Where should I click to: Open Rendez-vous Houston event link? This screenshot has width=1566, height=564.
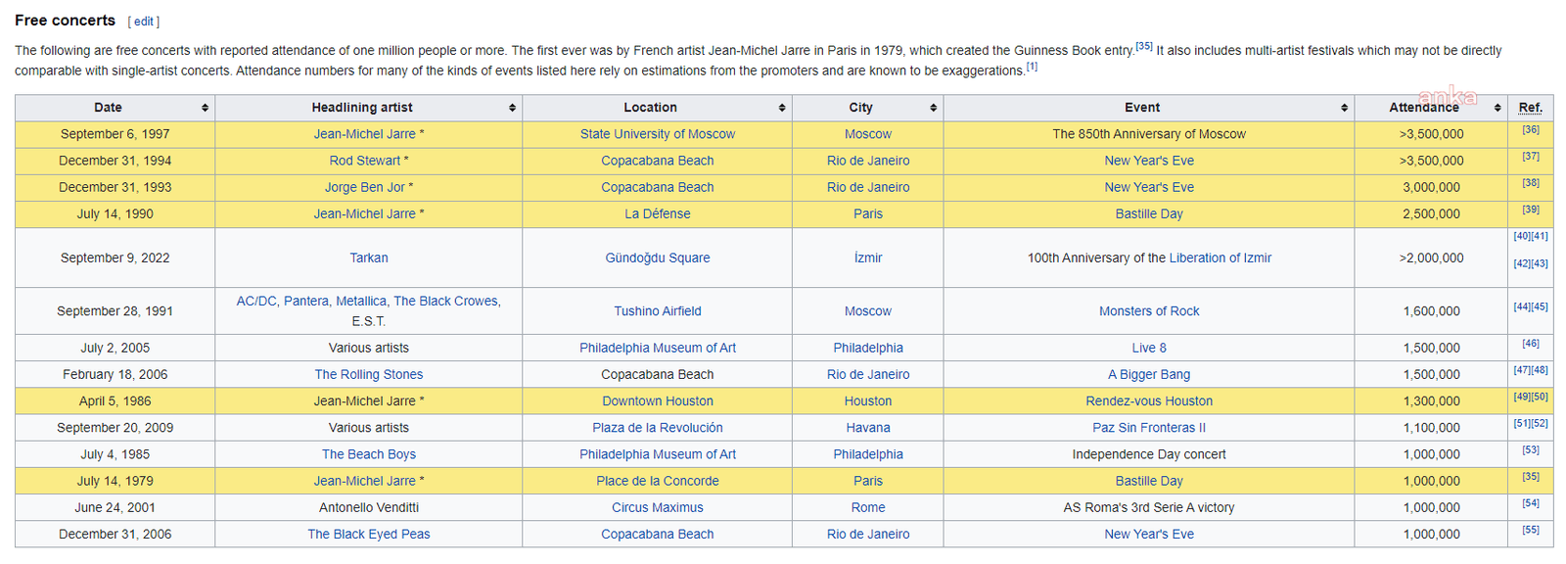click(1149, 400)
